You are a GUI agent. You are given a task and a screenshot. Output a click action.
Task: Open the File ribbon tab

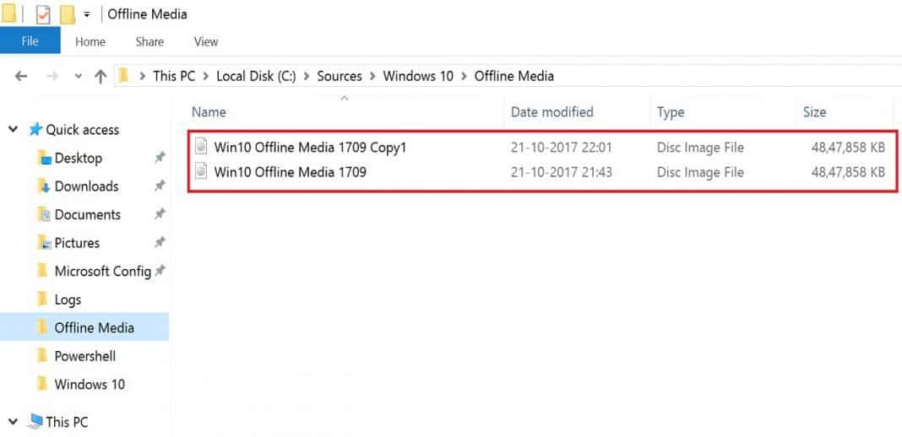30,41
